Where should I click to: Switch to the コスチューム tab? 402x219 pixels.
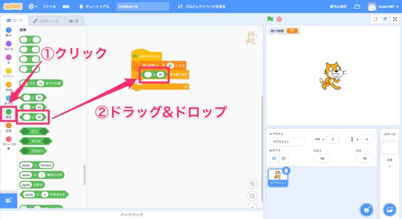click(45, 21)
